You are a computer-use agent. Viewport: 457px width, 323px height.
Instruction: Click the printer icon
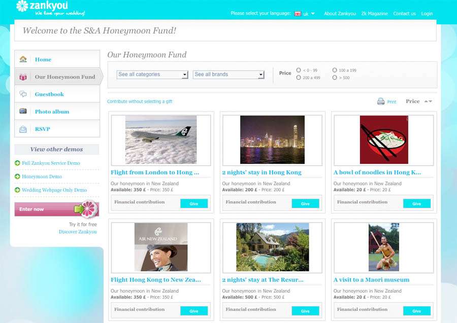point(381,101)
